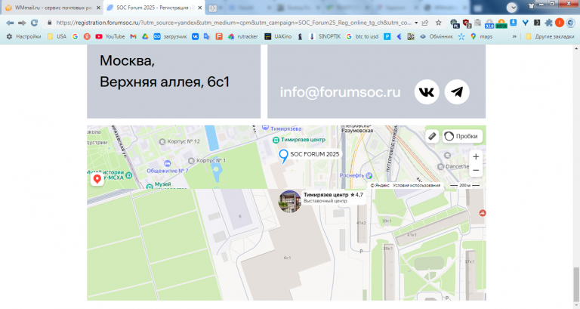
Task: Open the red location pin button on map
Action: (x=97, y=180)
